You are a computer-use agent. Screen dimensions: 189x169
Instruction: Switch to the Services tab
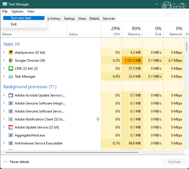pyautogui.click(x=109, y=19)
